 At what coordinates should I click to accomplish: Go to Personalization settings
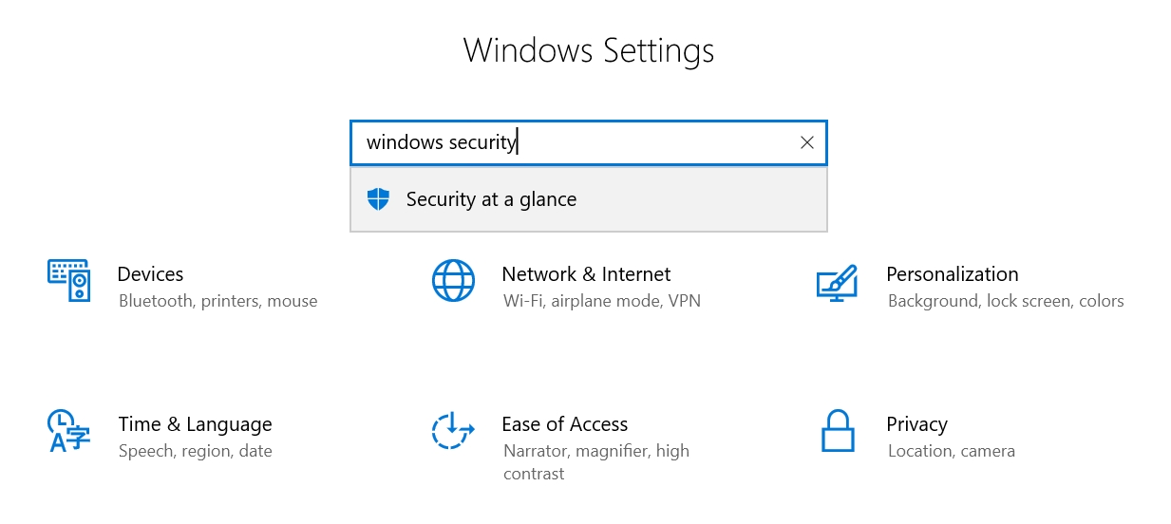pos(952,274)
